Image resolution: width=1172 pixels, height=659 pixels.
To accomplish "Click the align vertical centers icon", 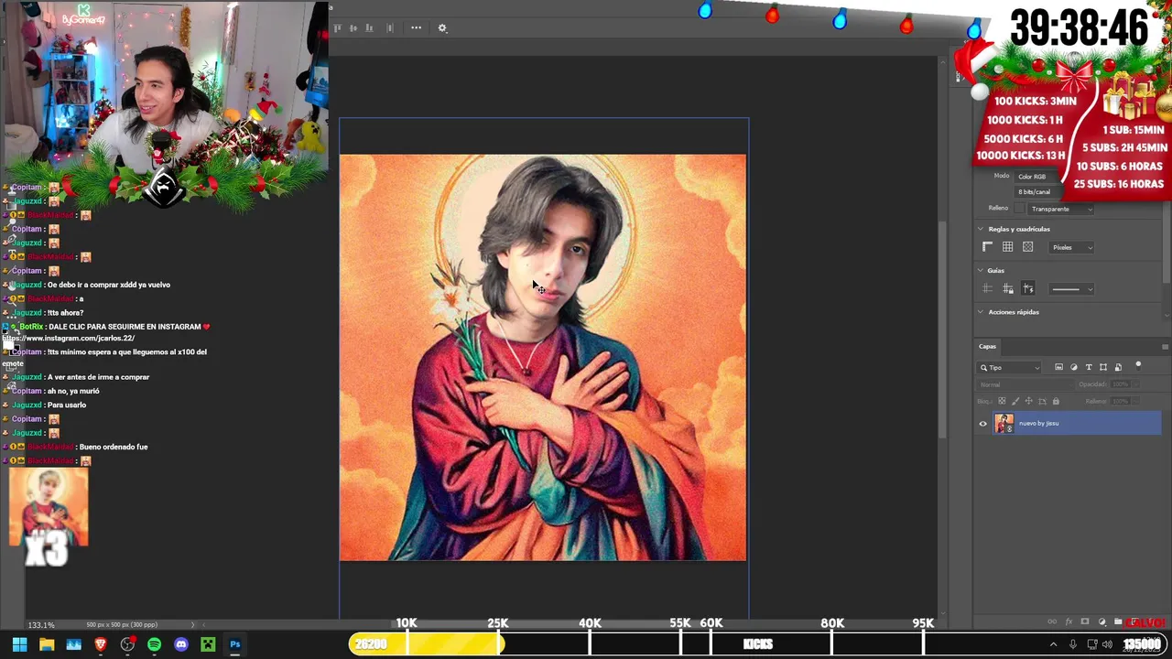I will 353,27.
